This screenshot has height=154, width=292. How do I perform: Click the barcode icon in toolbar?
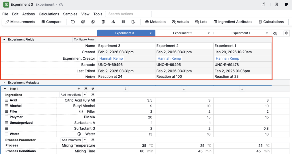[x=123, y=22]
